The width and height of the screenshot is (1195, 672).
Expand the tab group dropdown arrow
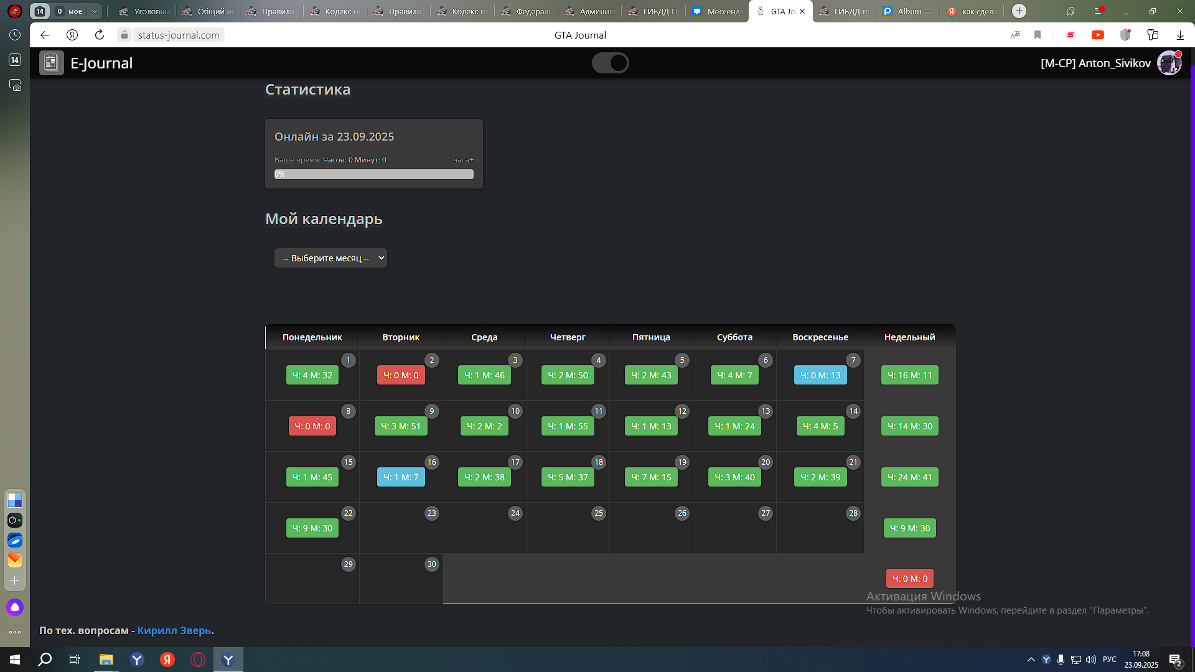[95, 11]
